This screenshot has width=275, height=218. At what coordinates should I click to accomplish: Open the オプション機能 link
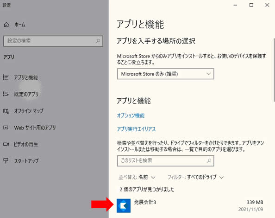[131, 115]
